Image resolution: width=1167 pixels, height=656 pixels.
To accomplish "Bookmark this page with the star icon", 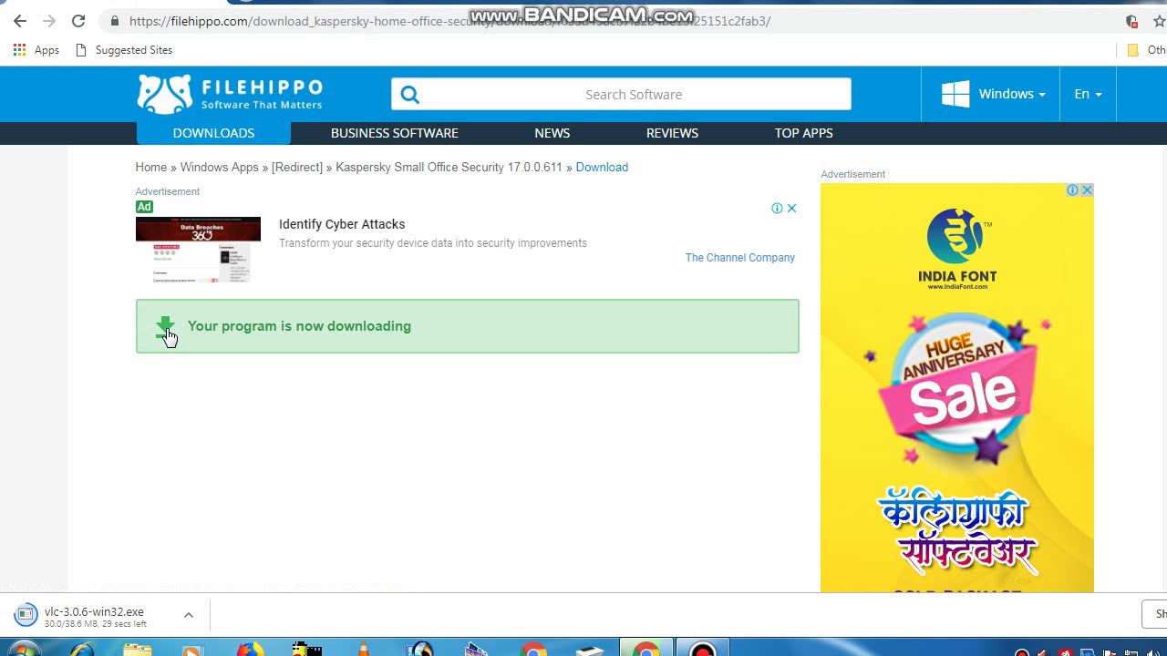I will (x=1159, y=21).
